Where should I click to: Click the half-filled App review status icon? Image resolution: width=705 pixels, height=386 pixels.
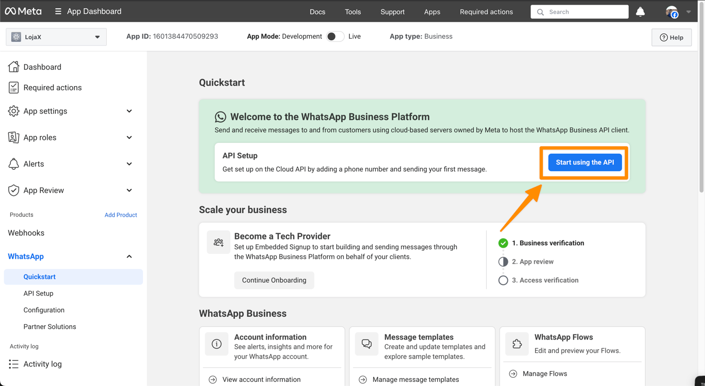click(x=503, y=262)
